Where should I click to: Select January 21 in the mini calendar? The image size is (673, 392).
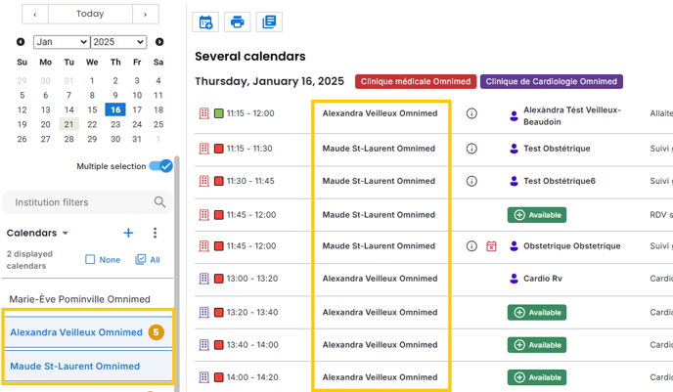[x=68, y=124]
